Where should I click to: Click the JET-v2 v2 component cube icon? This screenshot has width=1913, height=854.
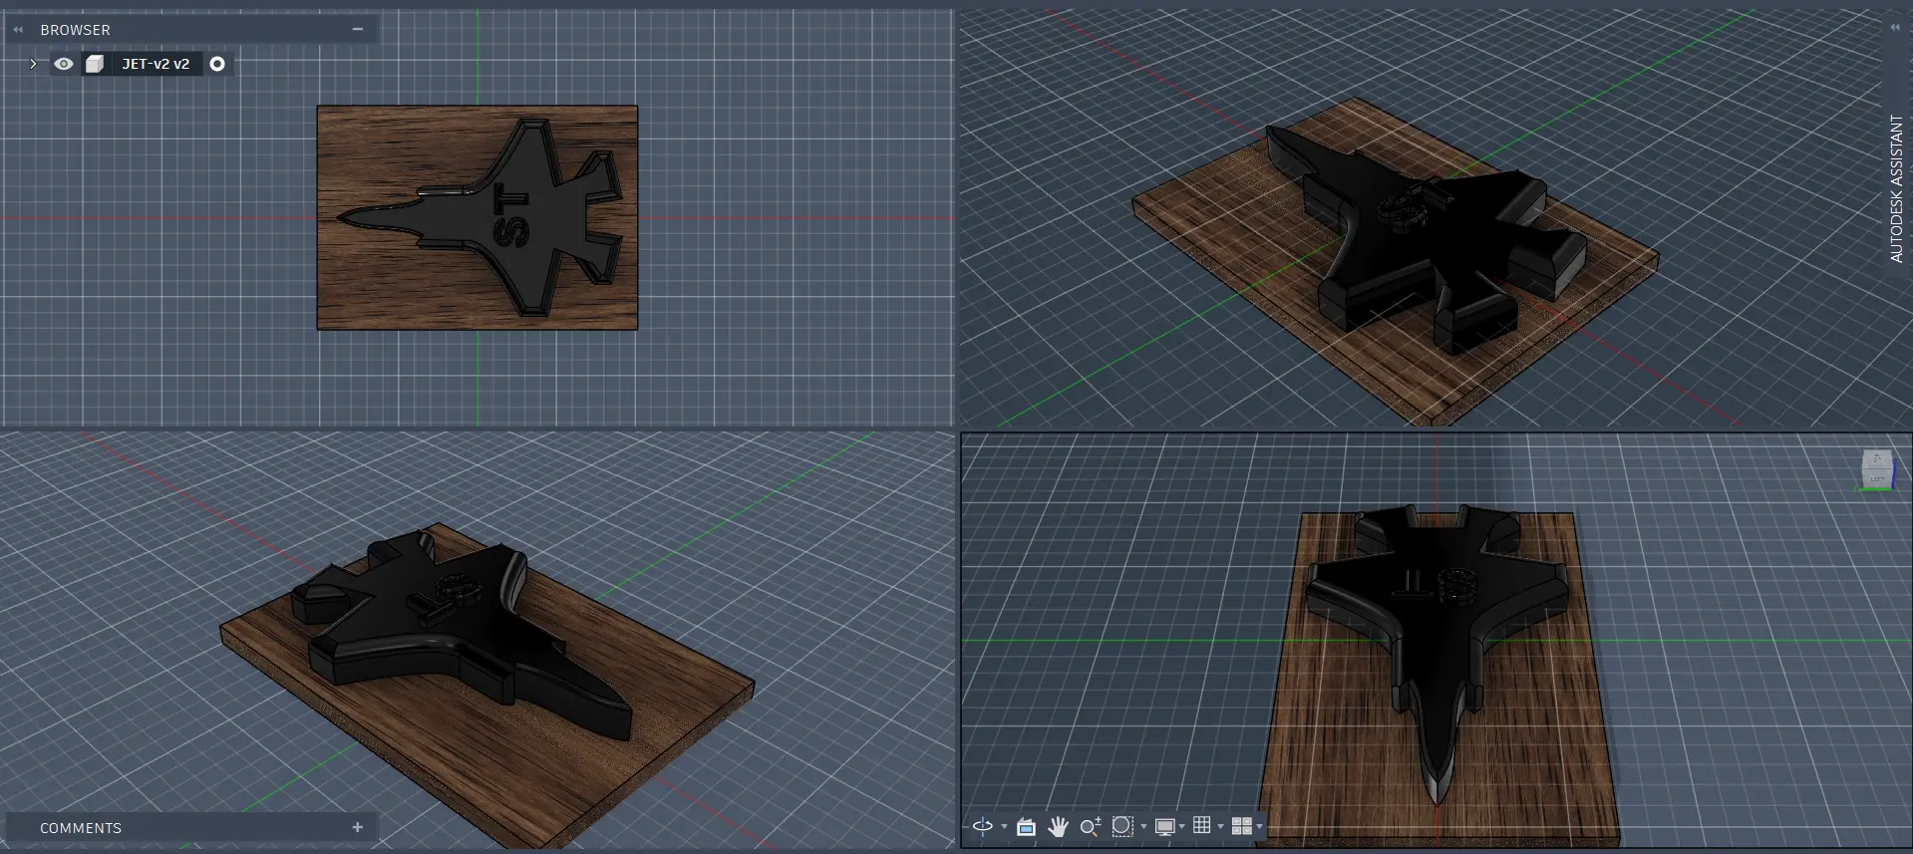pyautogui.click(x=95, y=64)
